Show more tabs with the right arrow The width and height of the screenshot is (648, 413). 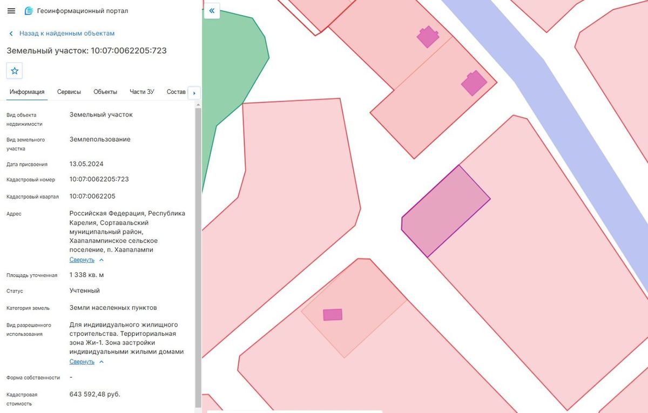tap(194, 92)
